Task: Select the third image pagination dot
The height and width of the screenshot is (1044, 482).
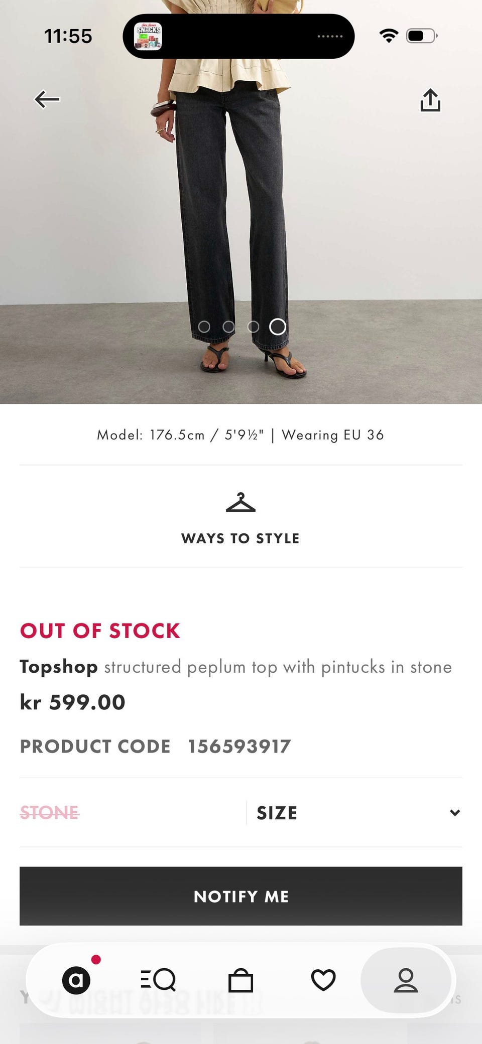Action: click(253, 327)
